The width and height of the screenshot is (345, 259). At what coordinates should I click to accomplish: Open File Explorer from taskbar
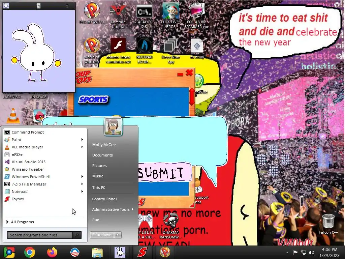tap(97, 253)
